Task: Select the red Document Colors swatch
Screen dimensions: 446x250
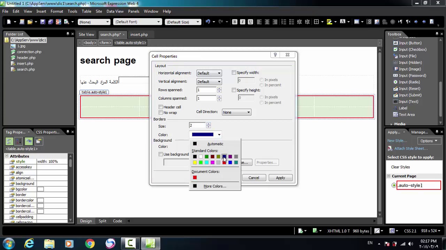Action: pyautogui.click(x=195, y=177)
